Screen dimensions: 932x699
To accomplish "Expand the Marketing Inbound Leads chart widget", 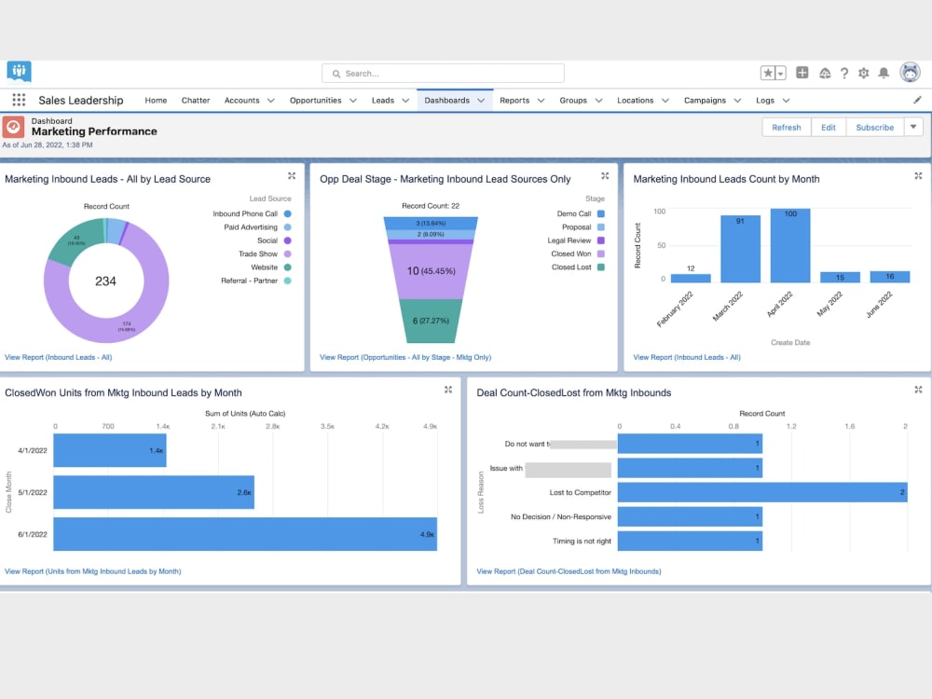I will tap(292, 173).
